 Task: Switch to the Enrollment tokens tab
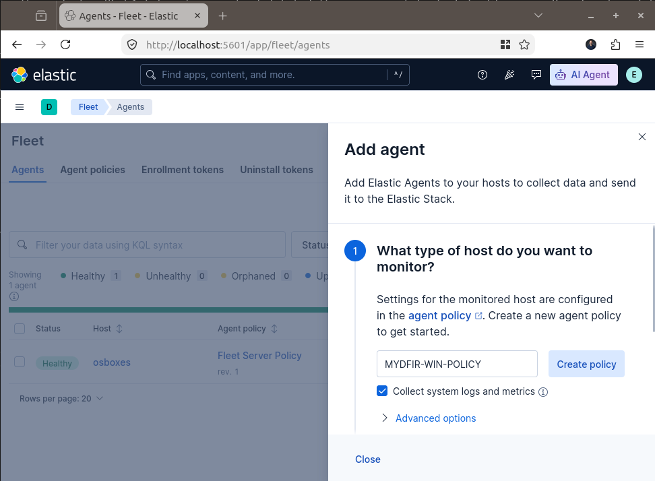point(183,170)
